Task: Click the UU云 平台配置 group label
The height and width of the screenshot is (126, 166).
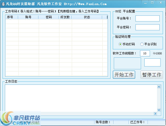Action: click(x=125, y=11)
